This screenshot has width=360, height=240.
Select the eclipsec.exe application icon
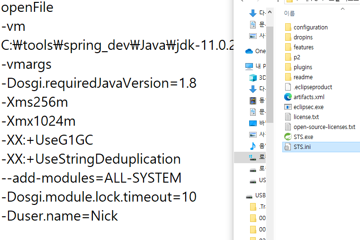[288, 107]
